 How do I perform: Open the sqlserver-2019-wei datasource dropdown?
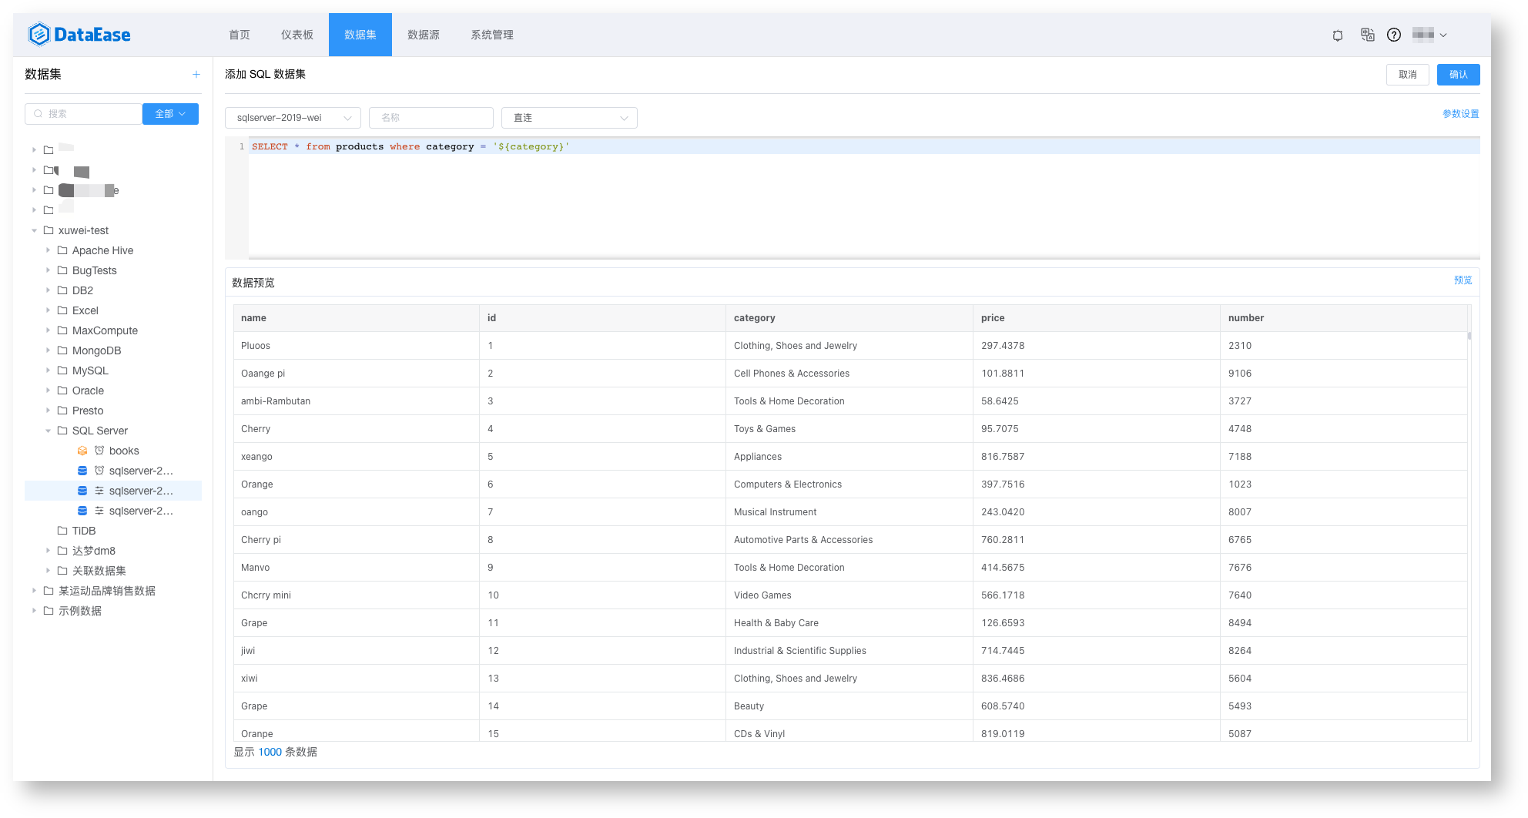click(x=293, y=118)
